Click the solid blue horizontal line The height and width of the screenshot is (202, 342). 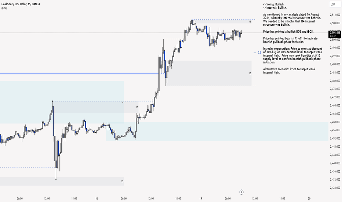click(x=79, y=73)
